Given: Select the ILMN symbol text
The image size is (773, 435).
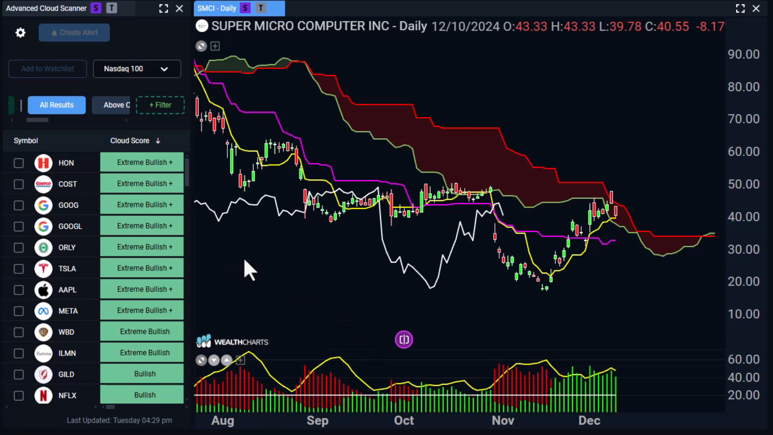Looking at the screenshot, I should click(x=67, y=353).
